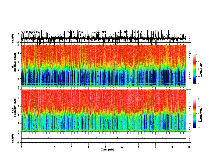The width and height of the screenshot is (213, 165).
Task: Click the ch.2 colorbar log(PSD) unit label
Action: click(201, 115)
